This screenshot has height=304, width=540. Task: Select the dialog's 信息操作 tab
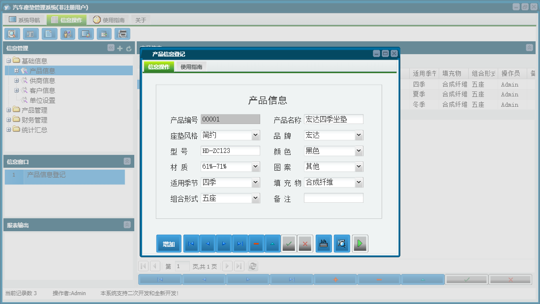(159, 67)
